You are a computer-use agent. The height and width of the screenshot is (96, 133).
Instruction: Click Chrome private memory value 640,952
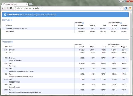[81, 29]
